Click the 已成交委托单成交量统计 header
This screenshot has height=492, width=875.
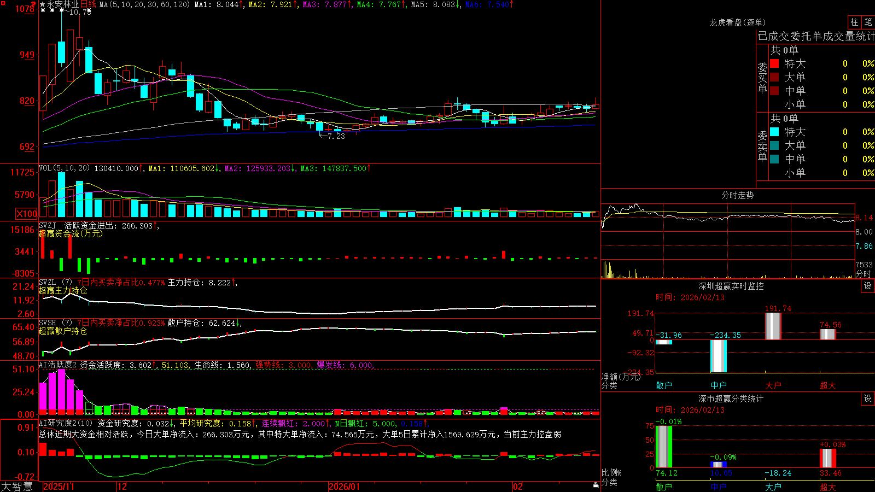coord(816,36)
